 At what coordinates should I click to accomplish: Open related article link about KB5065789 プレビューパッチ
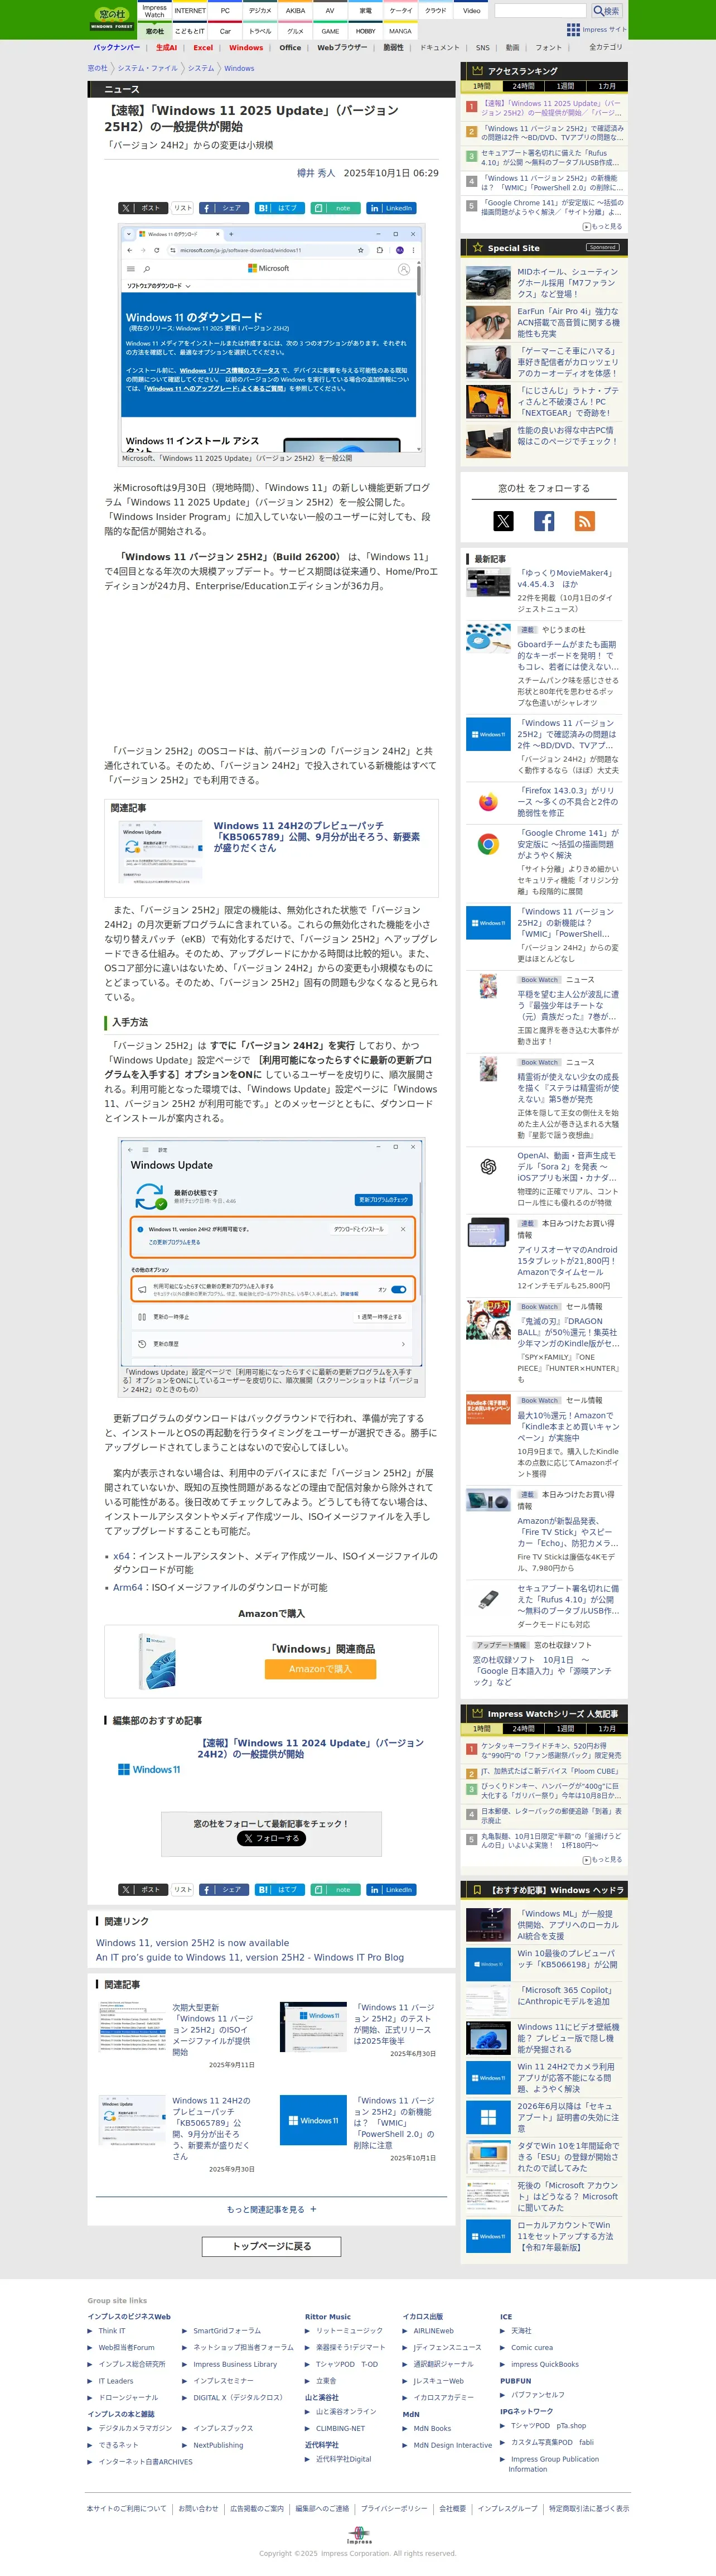pyautogui.click(x=317, y=837)
